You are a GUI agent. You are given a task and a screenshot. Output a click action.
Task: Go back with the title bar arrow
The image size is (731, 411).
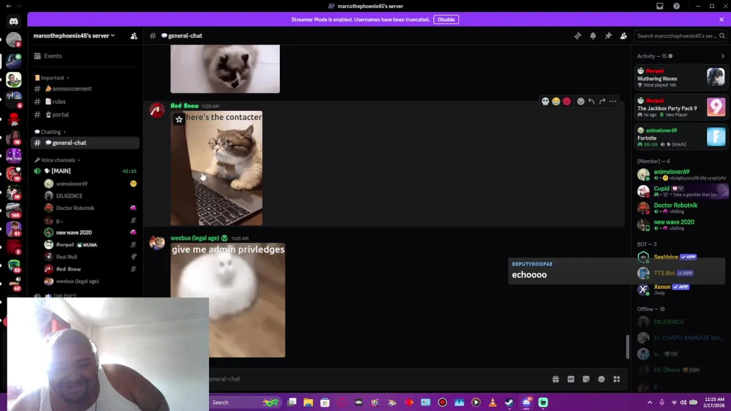click(9, 6)
